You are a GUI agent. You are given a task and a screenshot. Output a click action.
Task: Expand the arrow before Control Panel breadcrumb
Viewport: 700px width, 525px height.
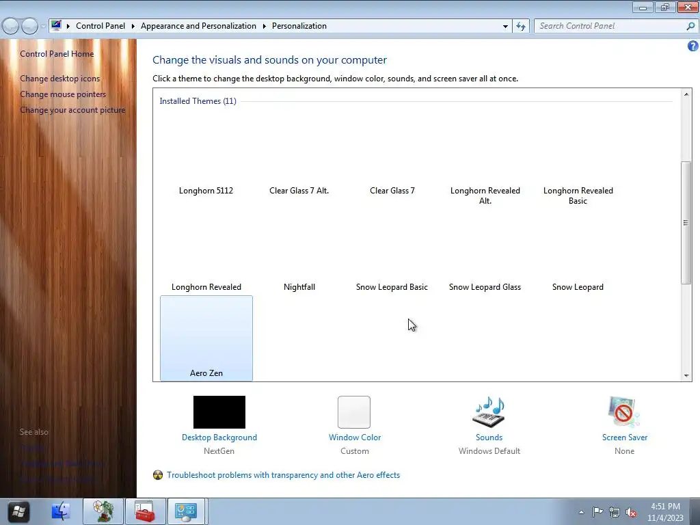pos(68,27)
